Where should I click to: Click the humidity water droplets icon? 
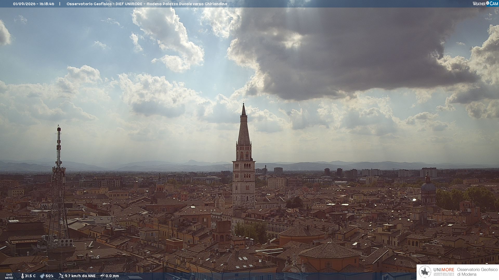click(x=42, y=276)
